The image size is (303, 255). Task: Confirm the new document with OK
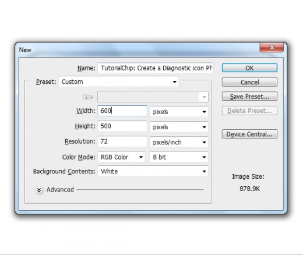tap(249, 68)
